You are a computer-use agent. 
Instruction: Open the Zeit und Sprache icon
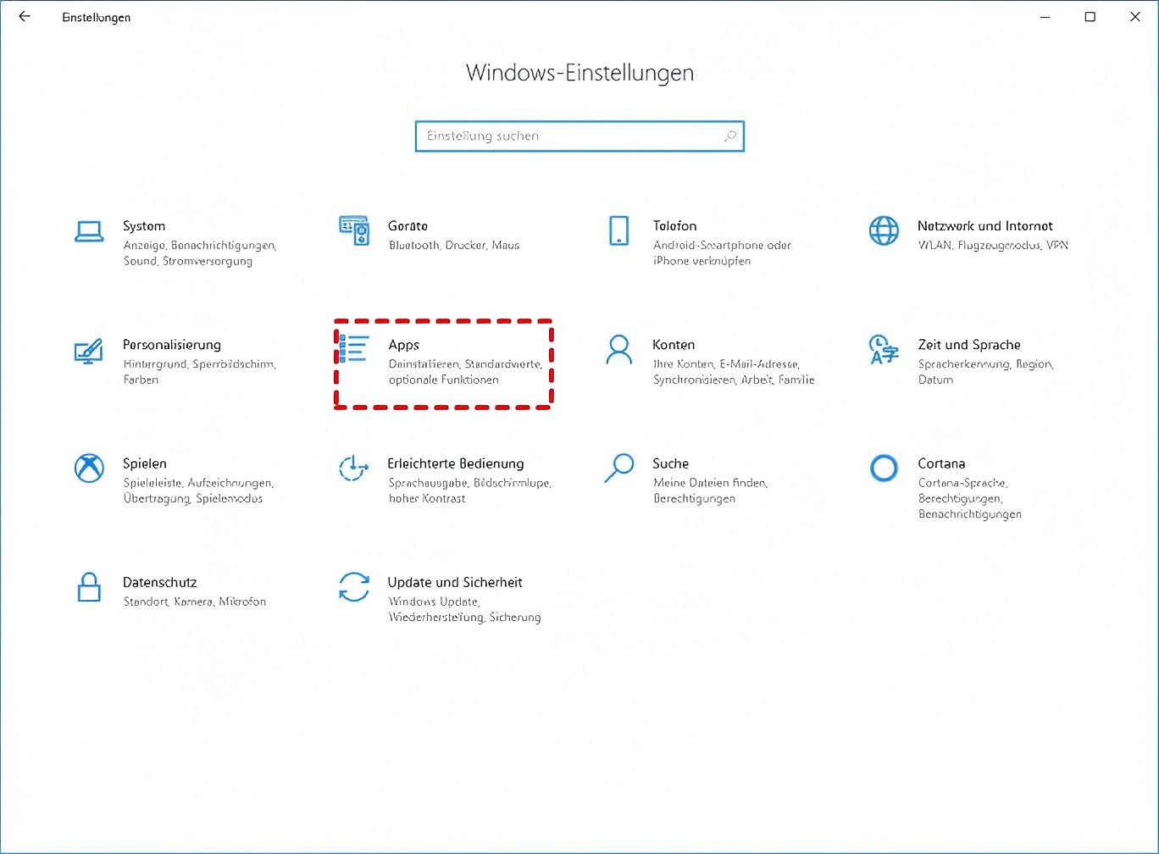click(884, 349)
